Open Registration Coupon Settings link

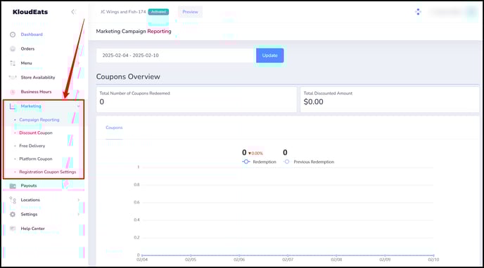48,172
